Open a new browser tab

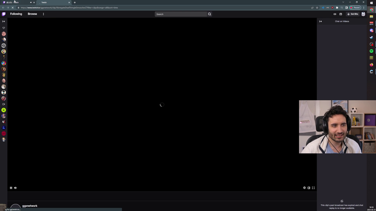(75, 2)
